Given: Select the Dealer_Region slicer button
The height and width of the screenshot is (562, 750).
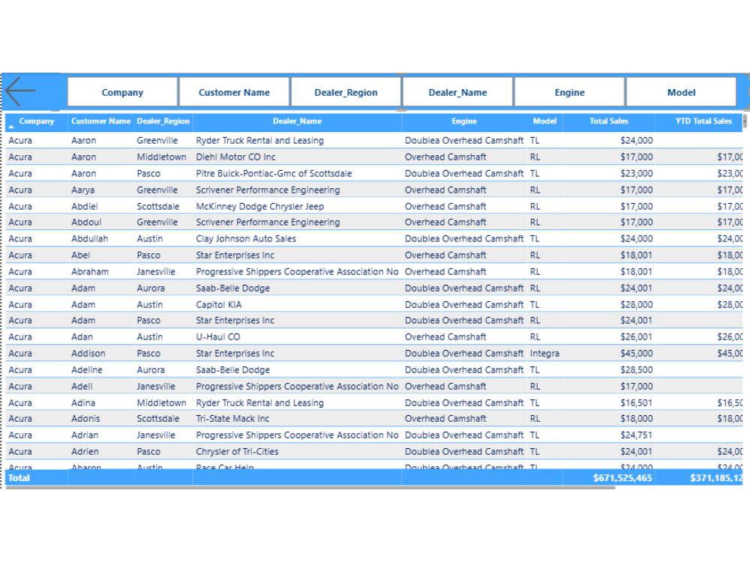Looking at the screenshot, I should coord(346,92).
